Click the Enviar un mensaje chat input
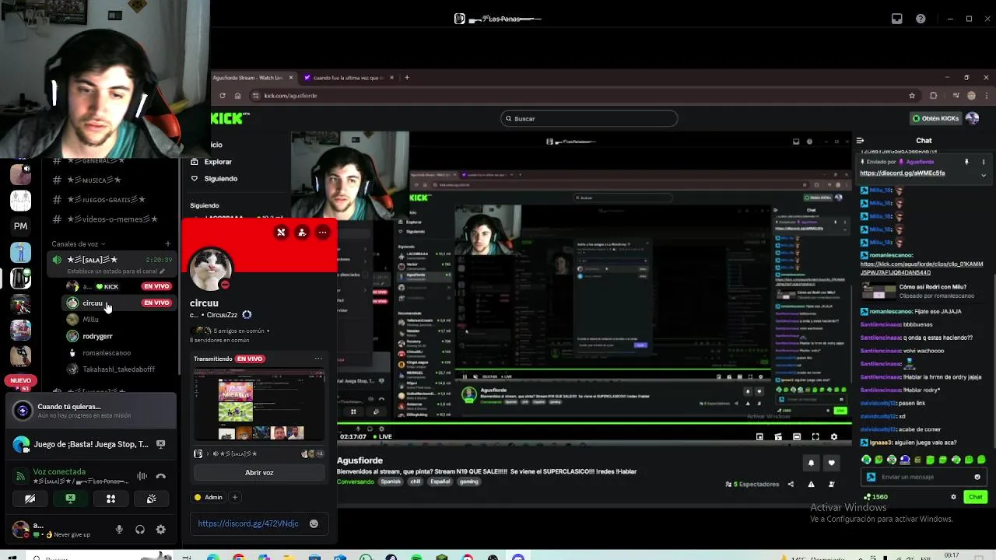This screenshot has height=560, width=996. coord(923,477)
